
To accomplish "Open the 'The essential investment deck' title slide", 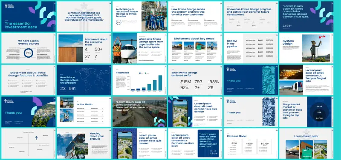I will 29,17.
